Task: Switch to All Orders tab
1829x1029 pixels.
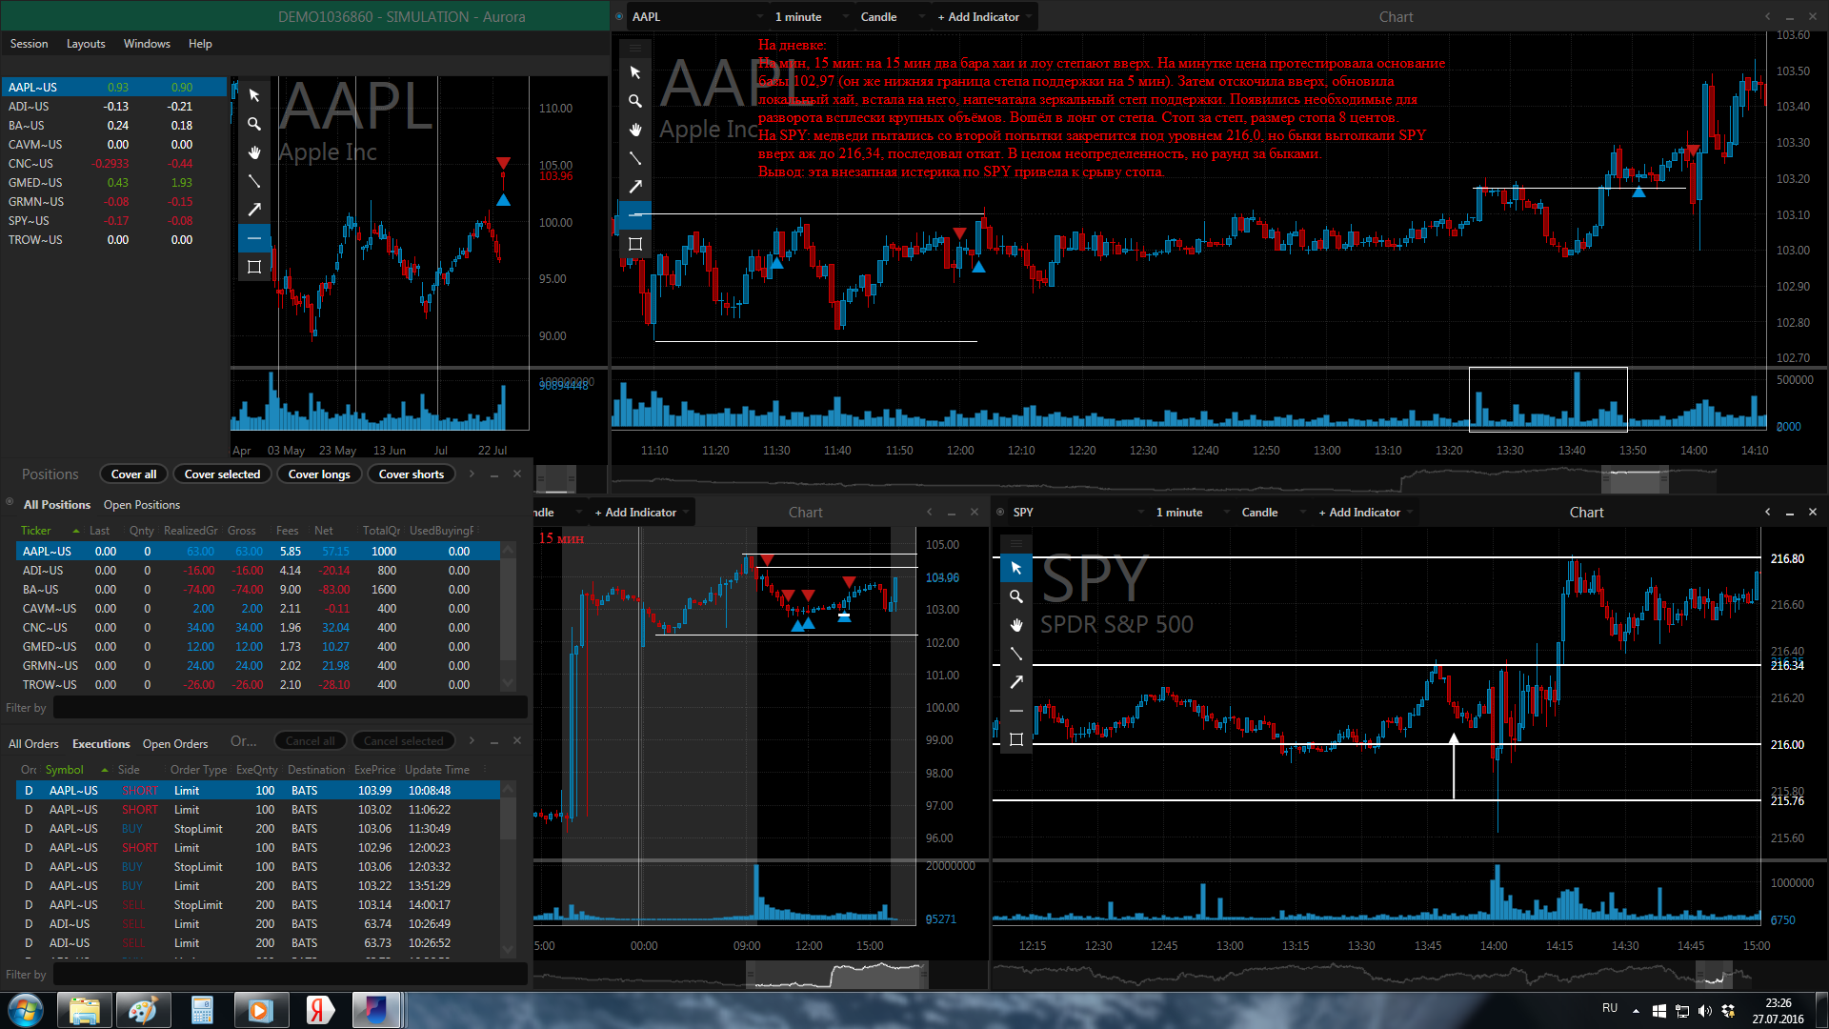Action: (33, 744)
